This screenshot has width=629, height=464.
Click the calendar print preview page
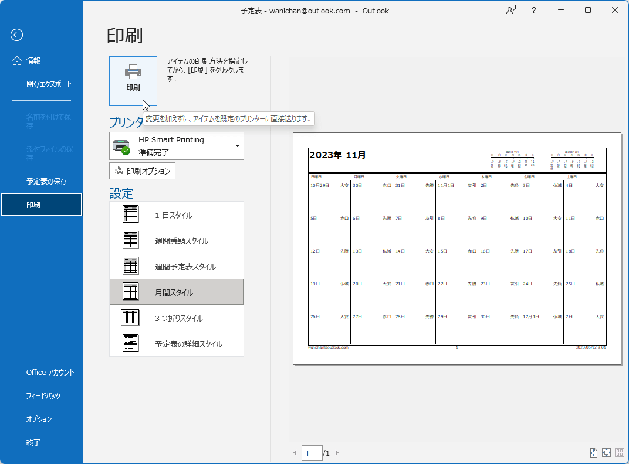(x=457, y=248)
